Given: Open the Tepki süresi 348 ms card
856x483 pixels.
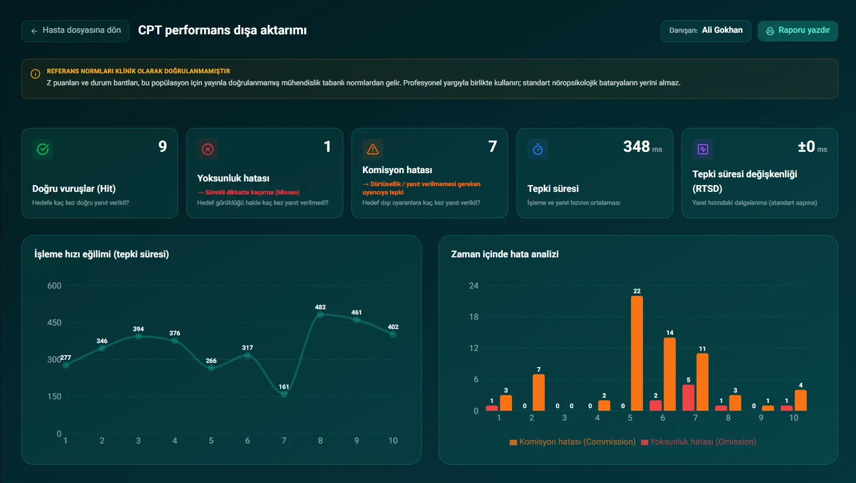Looking at the screenshot, I should click(595, 173).
